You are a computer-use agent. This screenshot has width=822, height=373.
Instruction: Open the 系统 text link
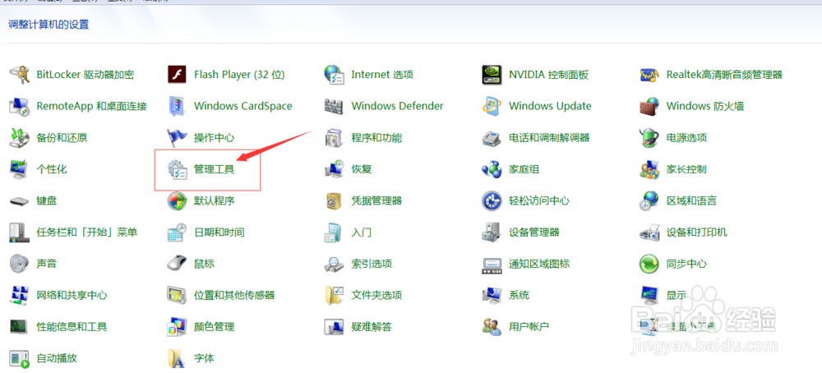coord(519,295)
